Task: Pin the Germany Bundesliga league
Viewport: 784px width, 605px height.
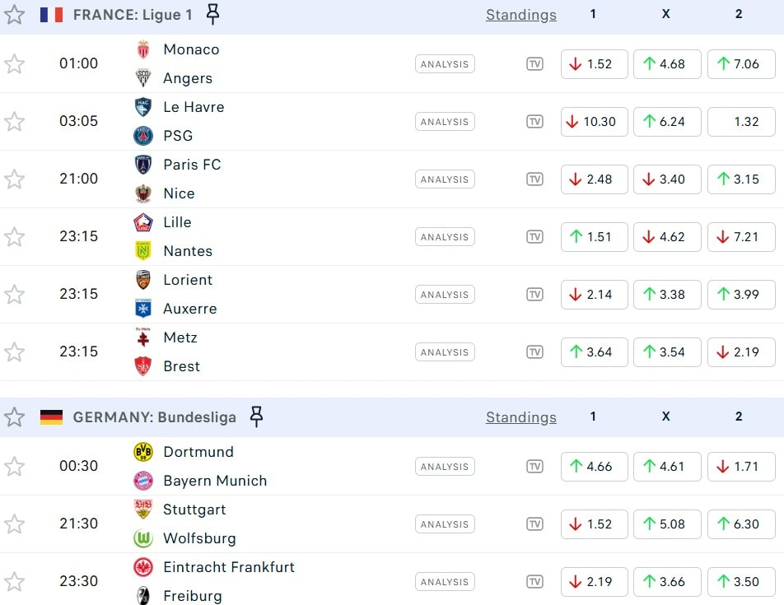Action: tap(256, 417)
